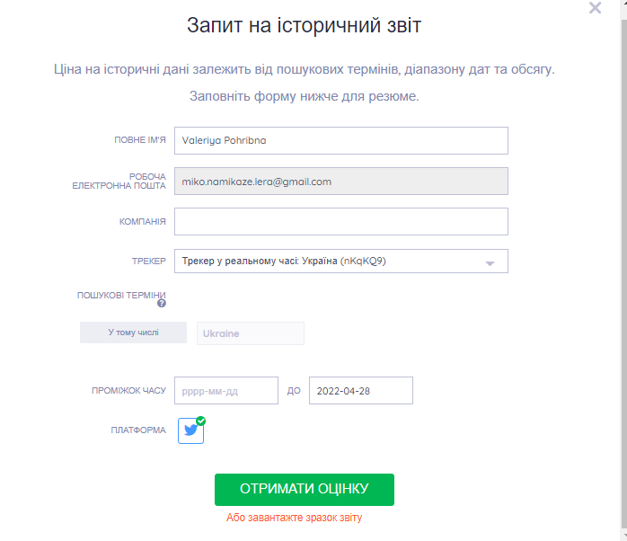Open the Або завантажте зразок звіту link

pos(294,518)
